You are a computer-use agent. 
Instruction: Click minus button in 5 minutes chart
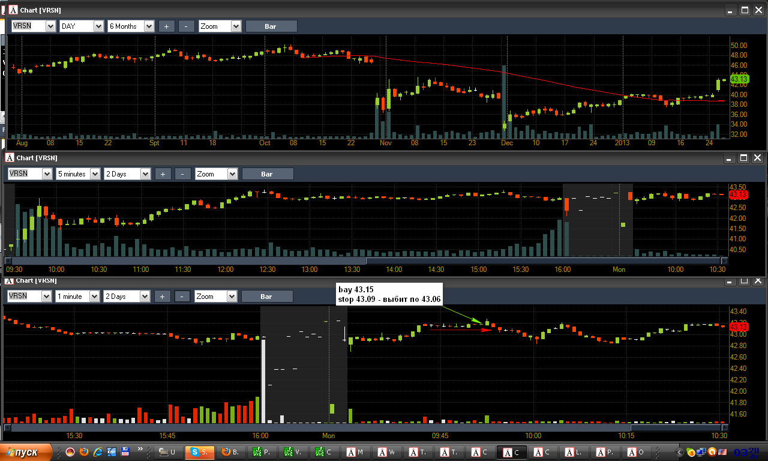coord(183,174)
